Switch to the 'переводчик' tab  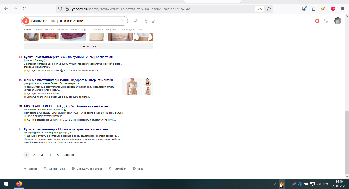tap(127, 30)
